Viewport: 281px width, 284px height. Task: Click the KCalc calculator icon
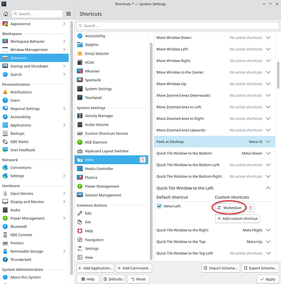point(80,62)
